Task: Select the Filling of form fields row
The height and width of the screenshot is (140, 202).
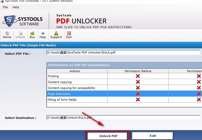Action: [x=124, y=100]
